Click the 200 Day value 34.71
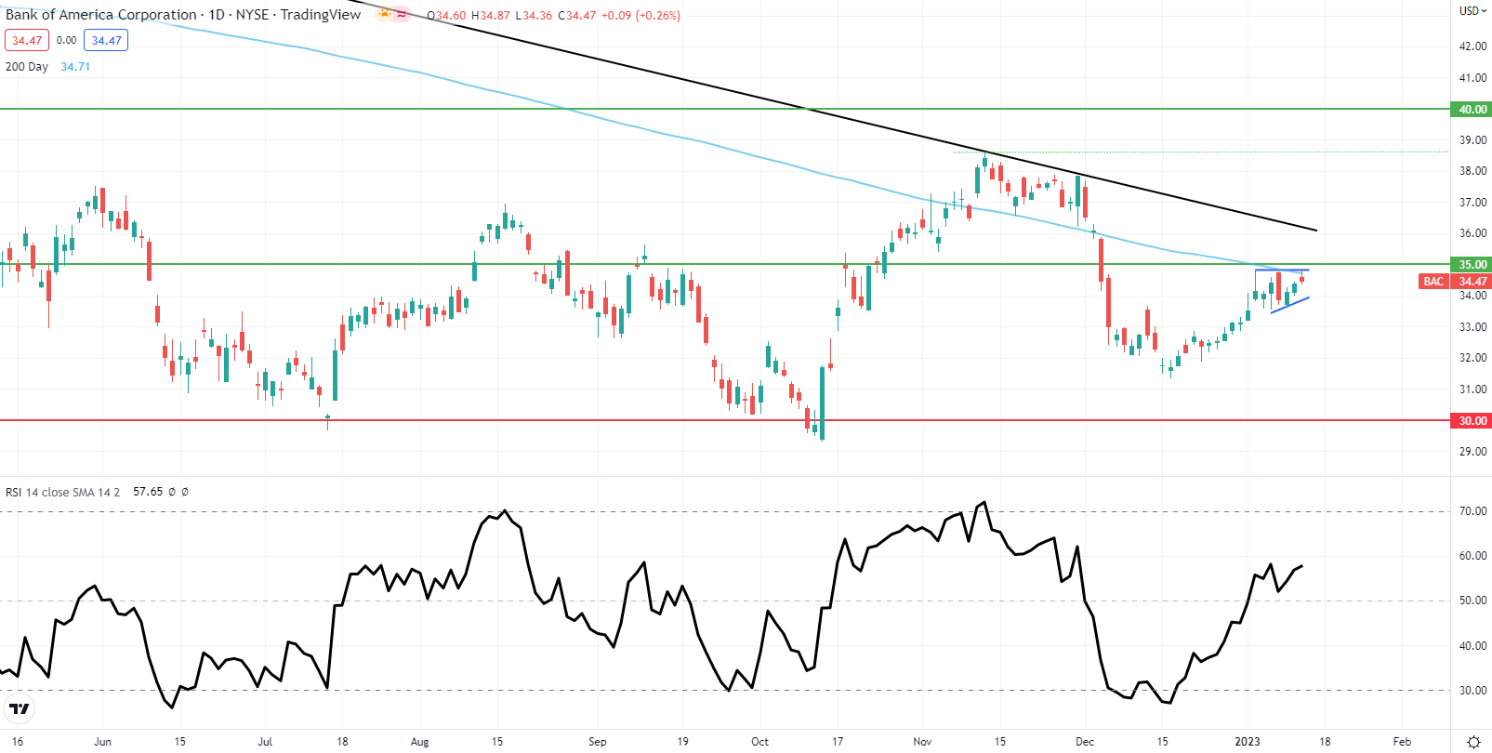Screen dimensions: 1492x753 [75, 67]
